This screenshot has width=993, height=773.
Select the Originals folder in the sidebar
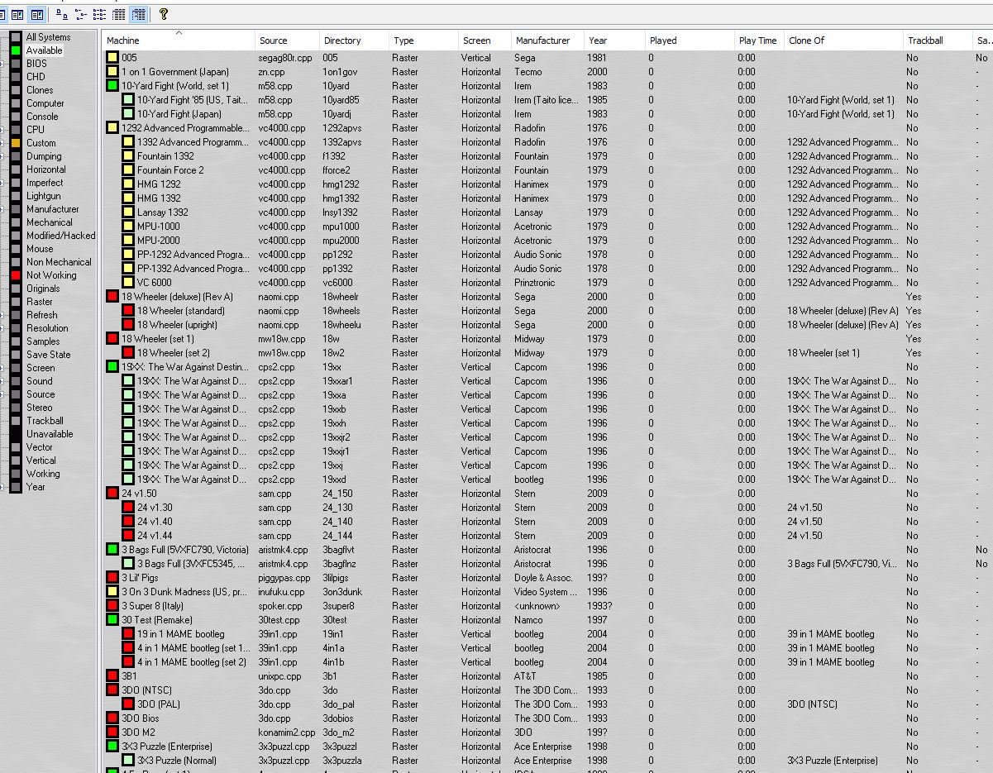pyautogui.click(x=43, y=289)
